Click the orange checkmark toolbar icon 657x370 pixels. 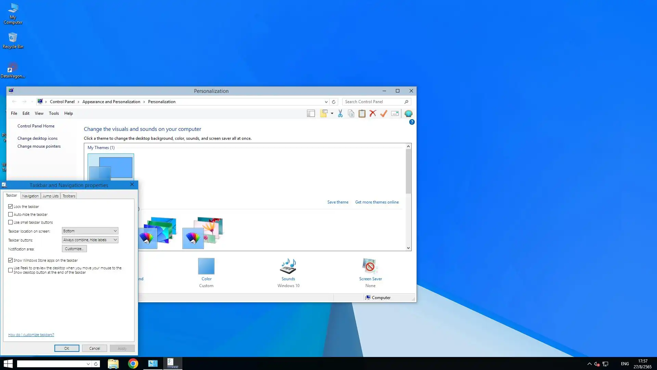[384, 113]
